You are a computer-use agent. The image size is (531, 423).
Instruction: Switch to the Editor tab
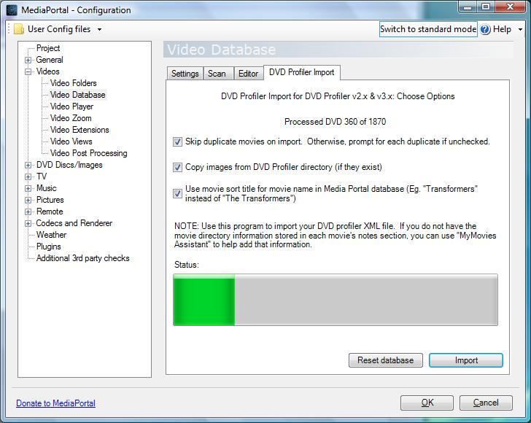click(x=248, y=74)
